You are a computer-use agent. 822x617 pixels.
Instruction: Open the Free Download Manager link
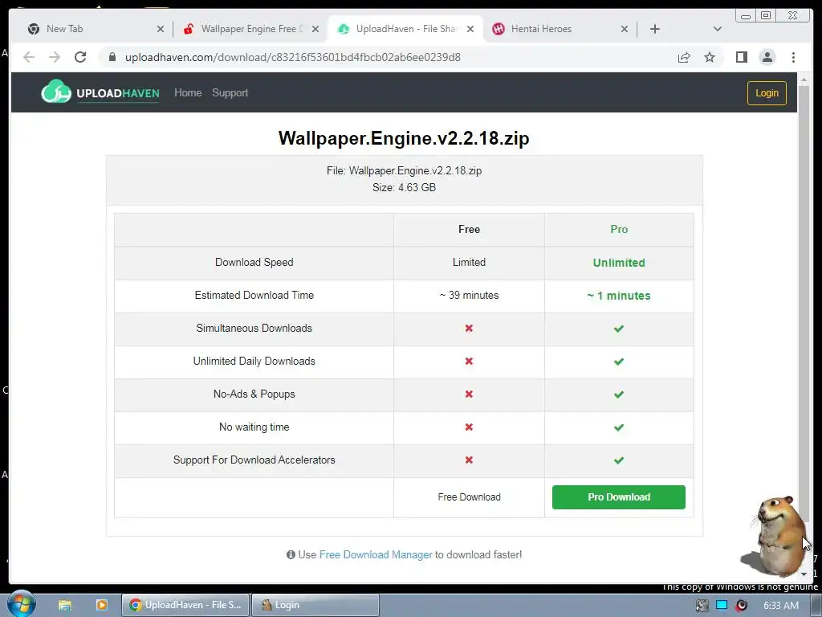click(x=376, y=554)
